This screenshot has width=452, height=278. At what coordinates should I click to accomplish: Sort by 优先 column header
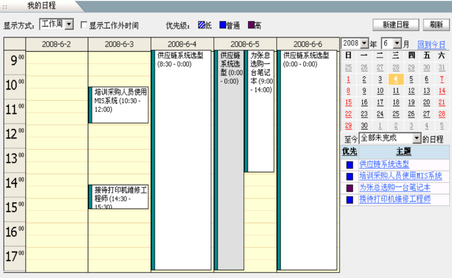[x=349, y=152]
